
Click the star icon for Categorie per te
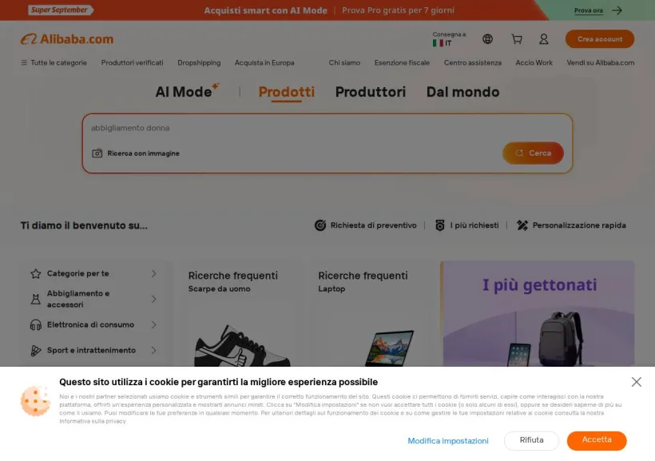[x=35, y=274]
